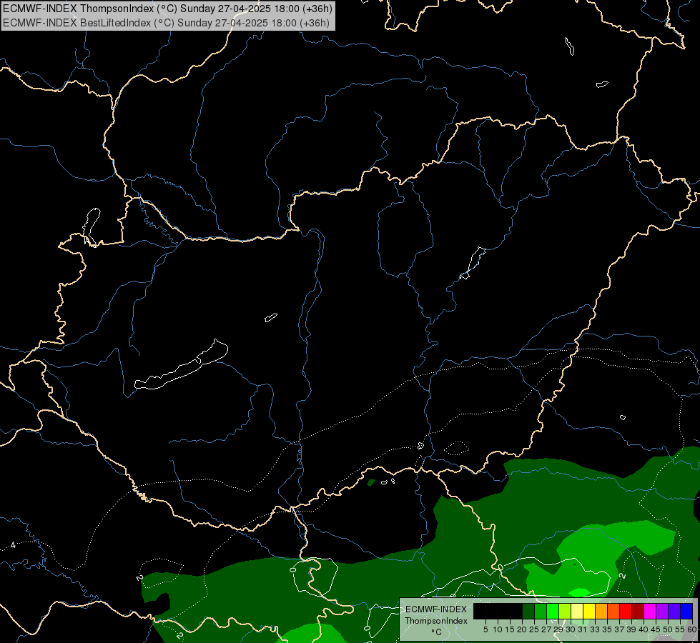Image resolution: width=700 pixels, height=643 pixels.
Task: Click legend tick value 29
Action: pos(558,629)
